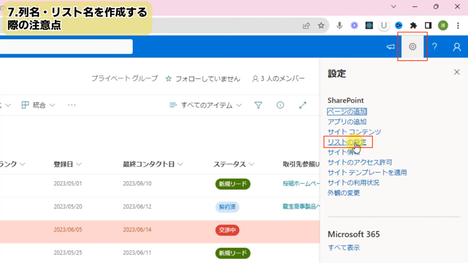Expand list to full screen view
The height and width of the screenshot is (263, 468).
[x=303, y=105]
